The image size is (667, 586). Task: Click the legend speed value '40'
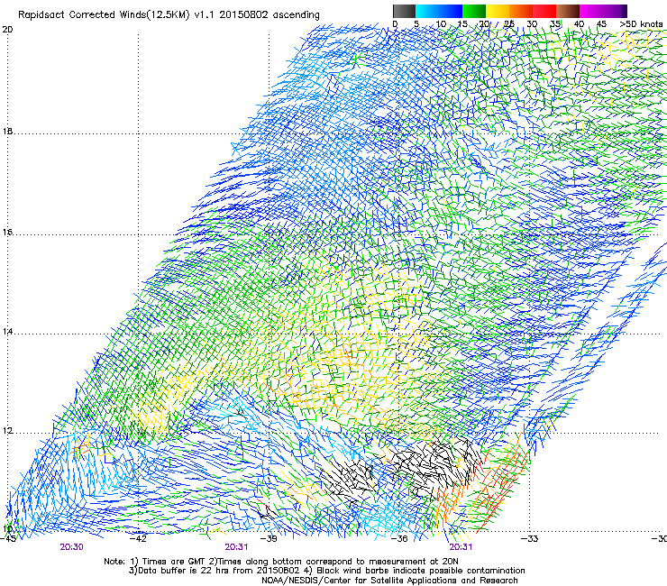(579, 24)
